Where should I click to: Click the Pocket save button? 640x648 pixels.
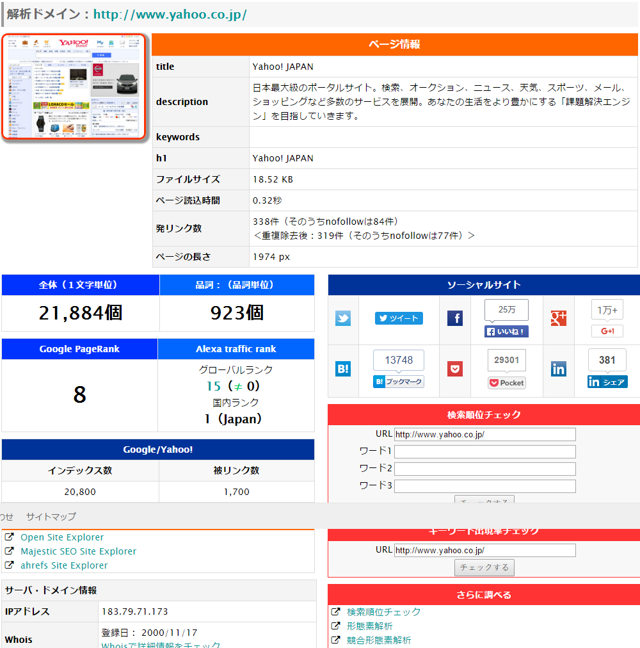click(x=506, y=383)
